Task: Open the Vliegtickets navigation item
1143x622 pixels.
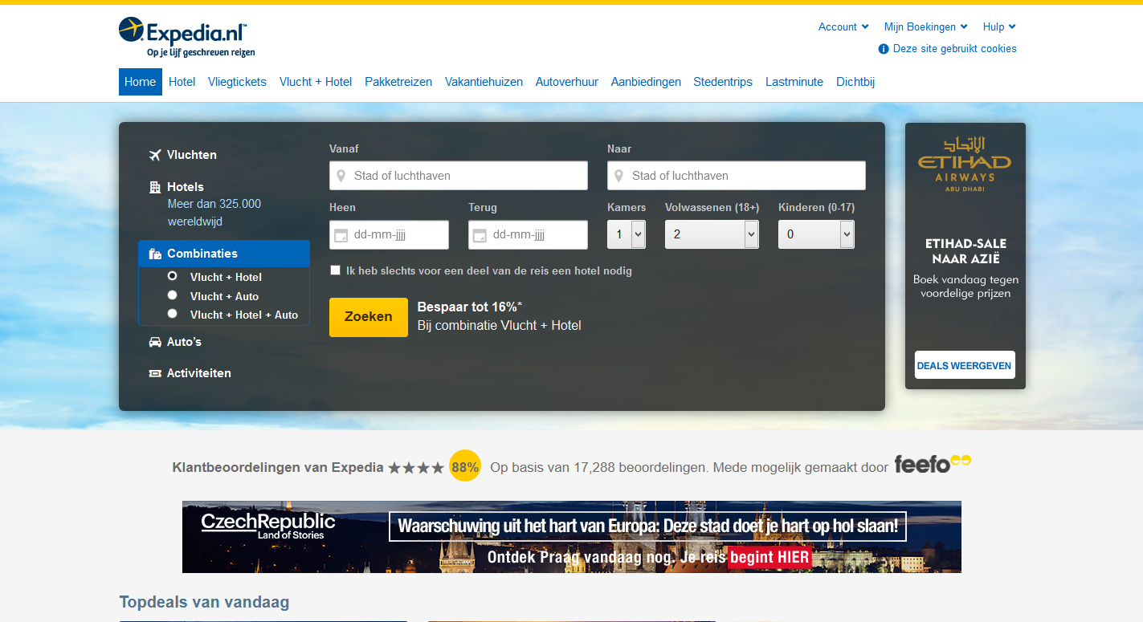Action: point(237,82)
